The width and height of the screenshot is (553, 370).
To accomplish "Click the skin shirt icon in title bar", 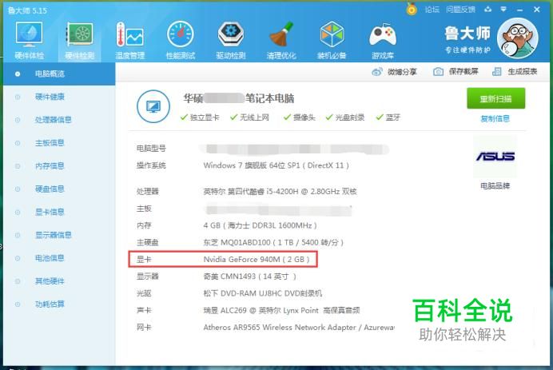I will point(487,10).
